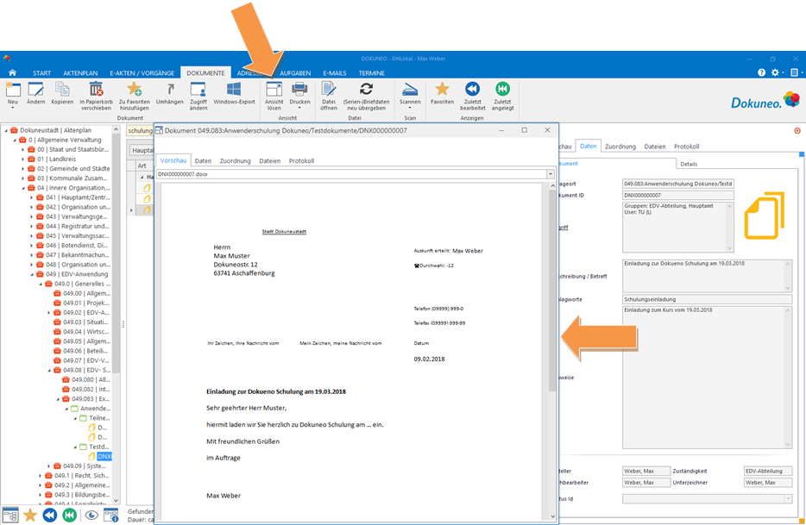The image size is (806, 525).
Task: Click the home icon in ribbon tab bar
Action: coord(12,73)
